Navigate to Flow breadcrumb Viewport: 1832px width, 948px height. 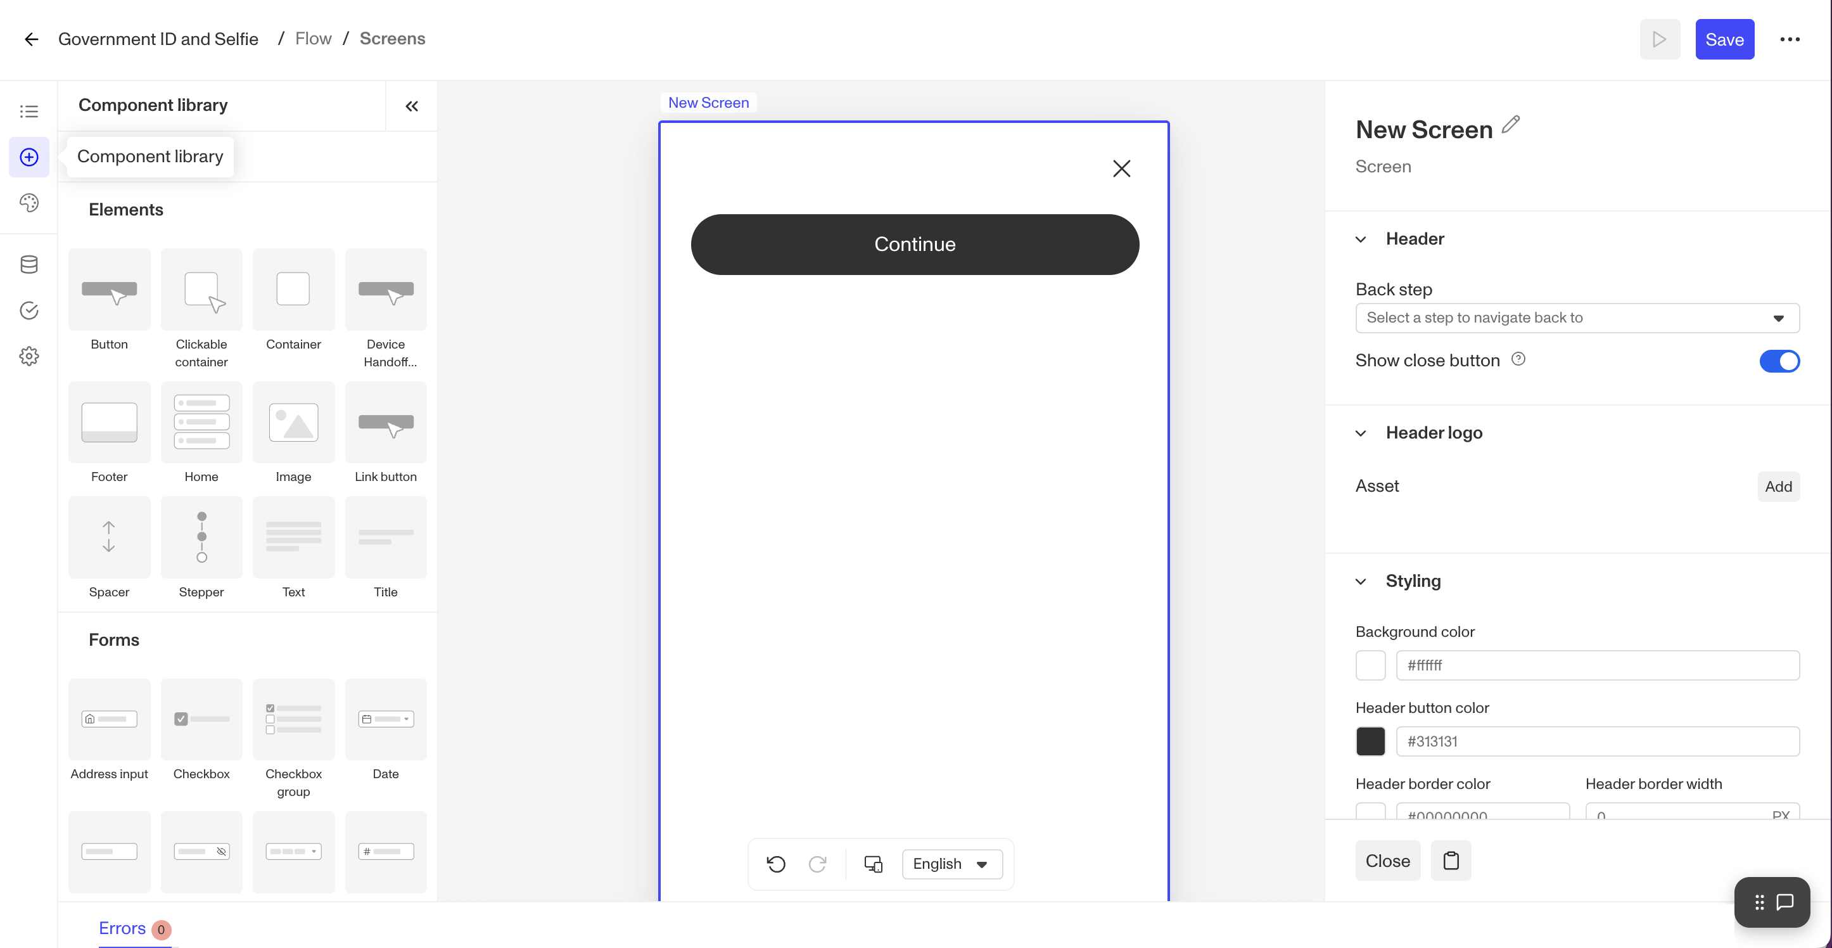(313, 39)
